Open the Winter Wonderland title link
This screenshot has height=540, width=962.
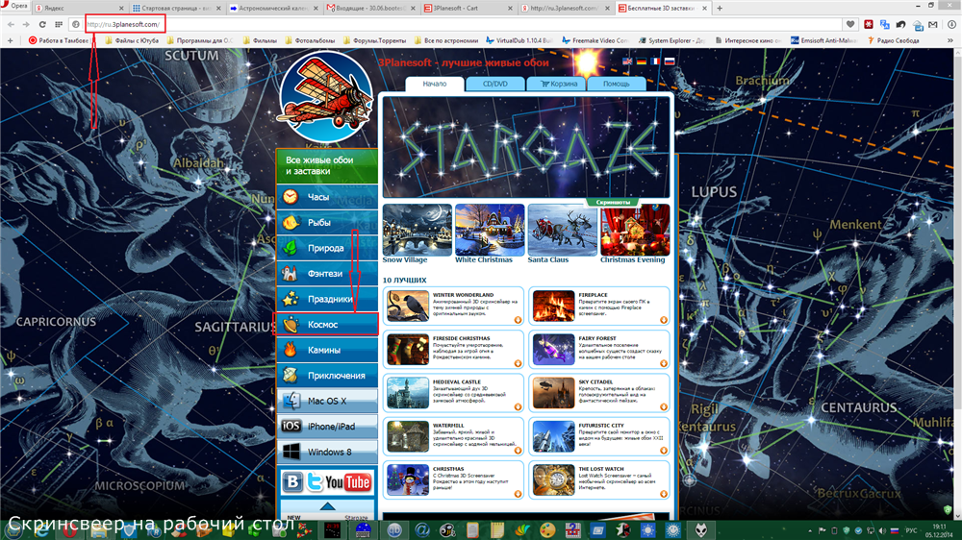pos(464,295)
